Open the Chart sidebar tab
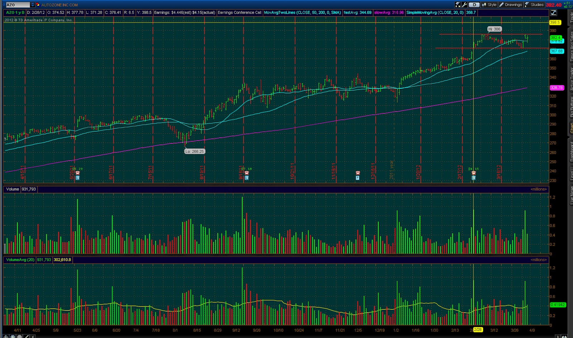Viewport: 573px width, 338px height. tap(571, 128)
